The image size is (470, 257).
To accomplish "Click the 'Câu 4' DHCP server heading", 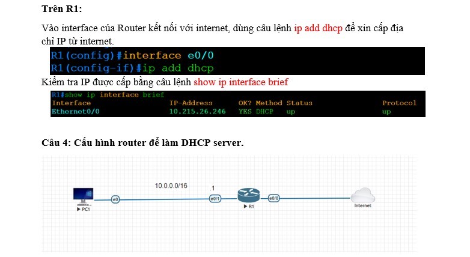I will click(x=142, y=142).
